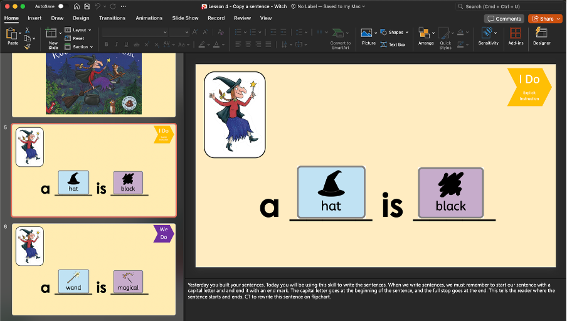Open the text highlight color picker

(202, 45)
